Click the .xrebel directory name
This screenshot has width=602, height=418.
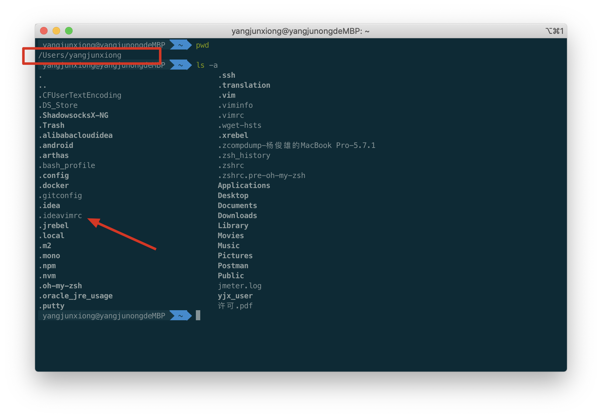233,135
